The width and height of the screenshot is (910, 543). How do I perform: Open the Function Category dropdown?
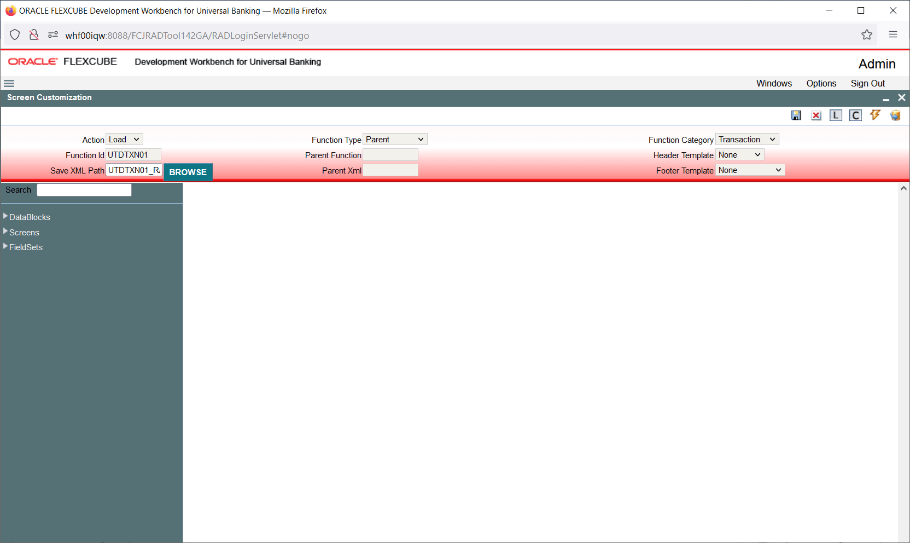[x=747, y=140]
